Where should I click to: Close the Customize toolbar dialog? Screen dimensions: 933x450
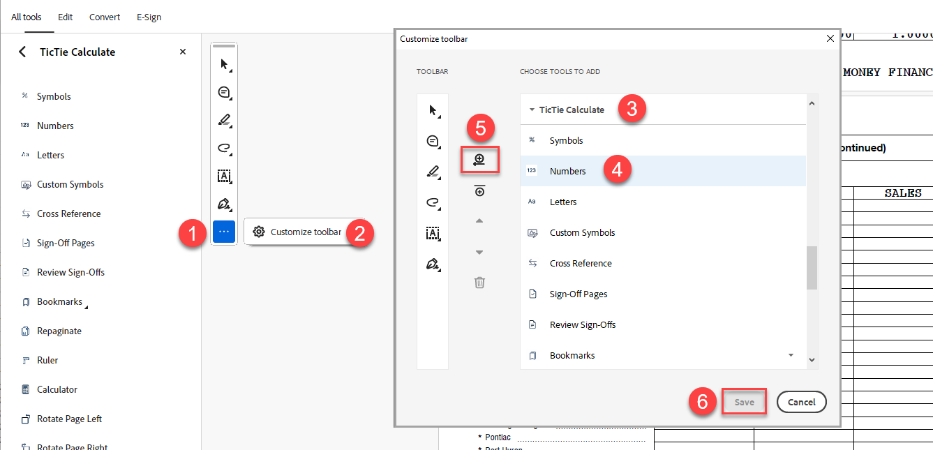(x=830, y=39)
